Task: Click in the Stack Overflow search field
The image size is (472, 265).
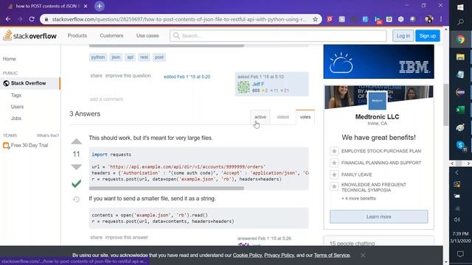Action: (x=278, y=36)
